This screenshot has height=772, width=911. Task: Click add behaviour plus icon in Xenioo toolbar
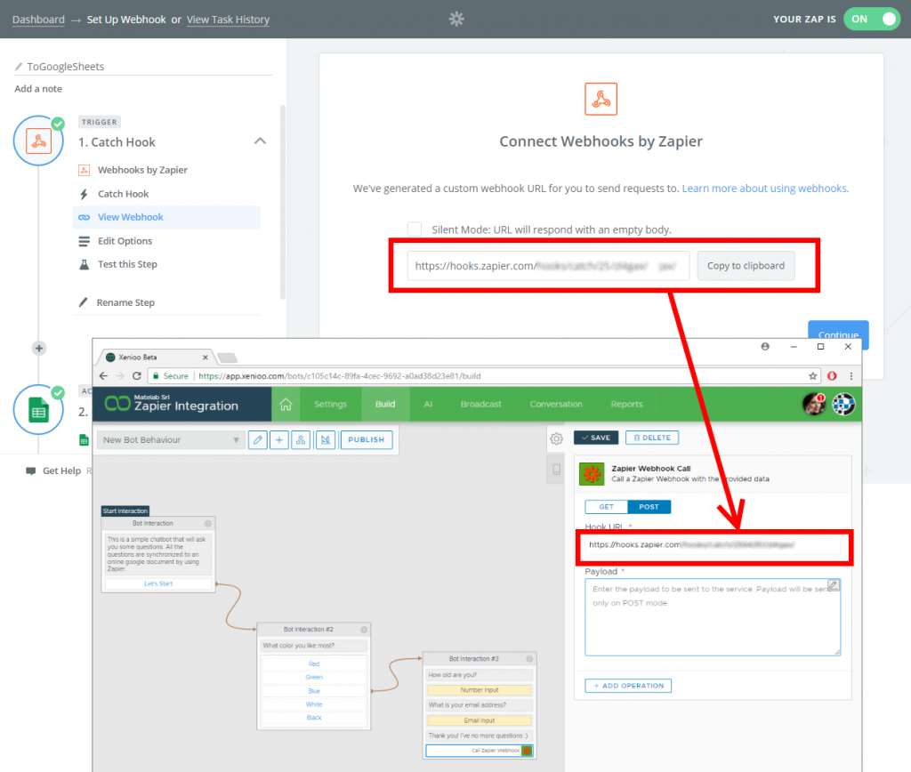click(279, 439)
